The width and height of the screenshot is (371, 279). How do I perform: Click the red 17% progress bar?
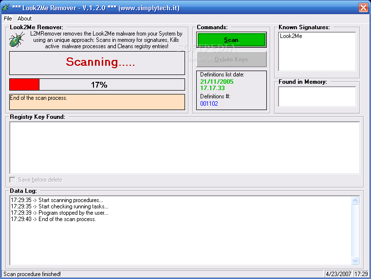(97, 85)
